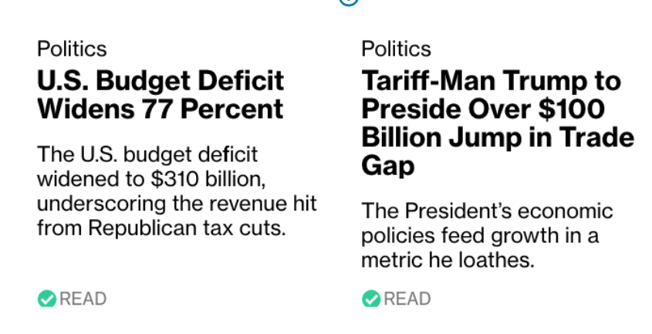This screenshot has height=334, width=652.
Task: Click the 'underscoring the revenue hit' summary line
Action: (x=177, y=204)
